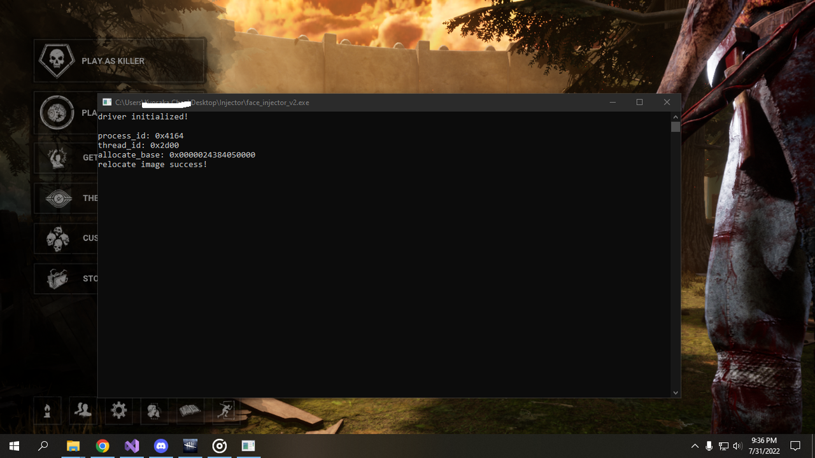Click 'allocate_base' console output line
Viewport: 815px width, 458px height.
176,155
